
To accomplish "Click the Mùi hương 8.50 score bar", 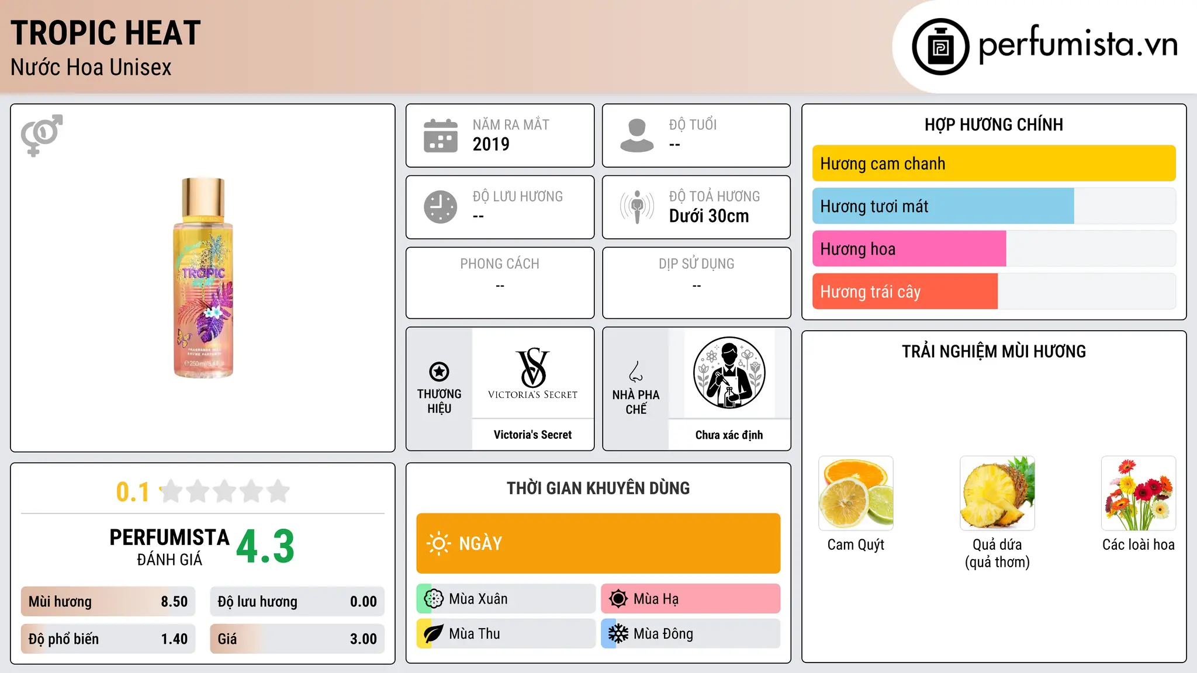I will pos(108,602).
